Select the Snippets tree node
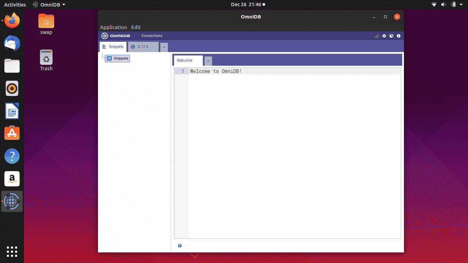The height and width of the screenshot is (263, 468). coord(118,59)
